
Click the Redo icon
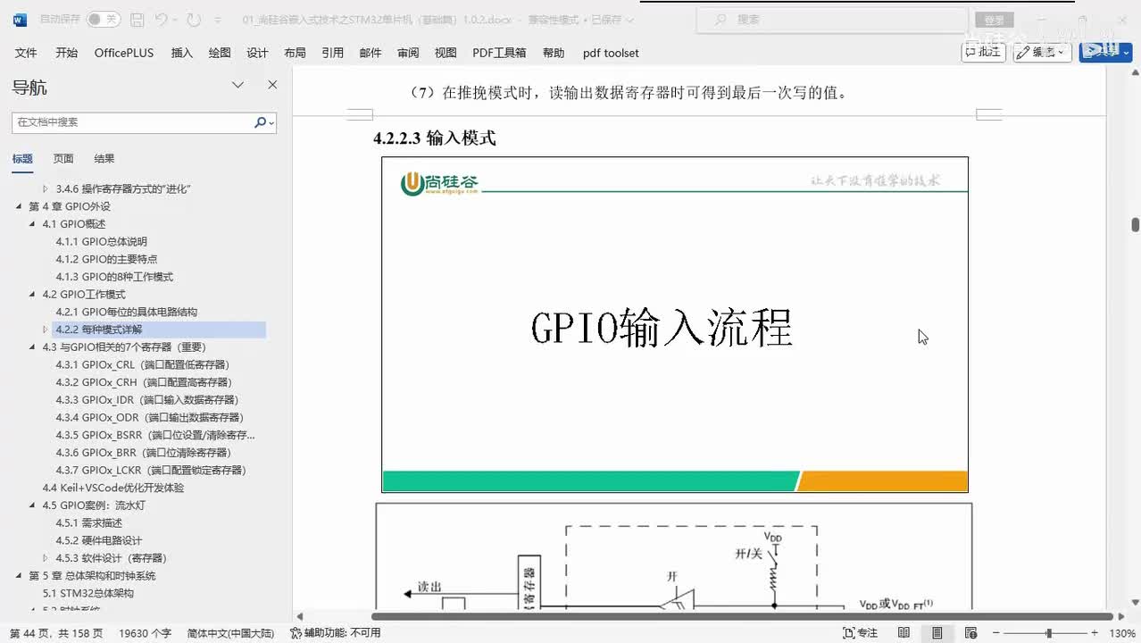coord(195,20)
